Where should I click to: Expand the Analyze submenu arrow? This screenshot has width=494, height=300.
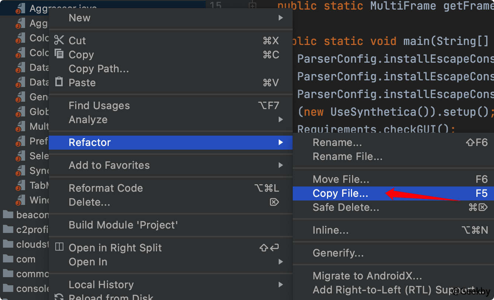point(281,119)
